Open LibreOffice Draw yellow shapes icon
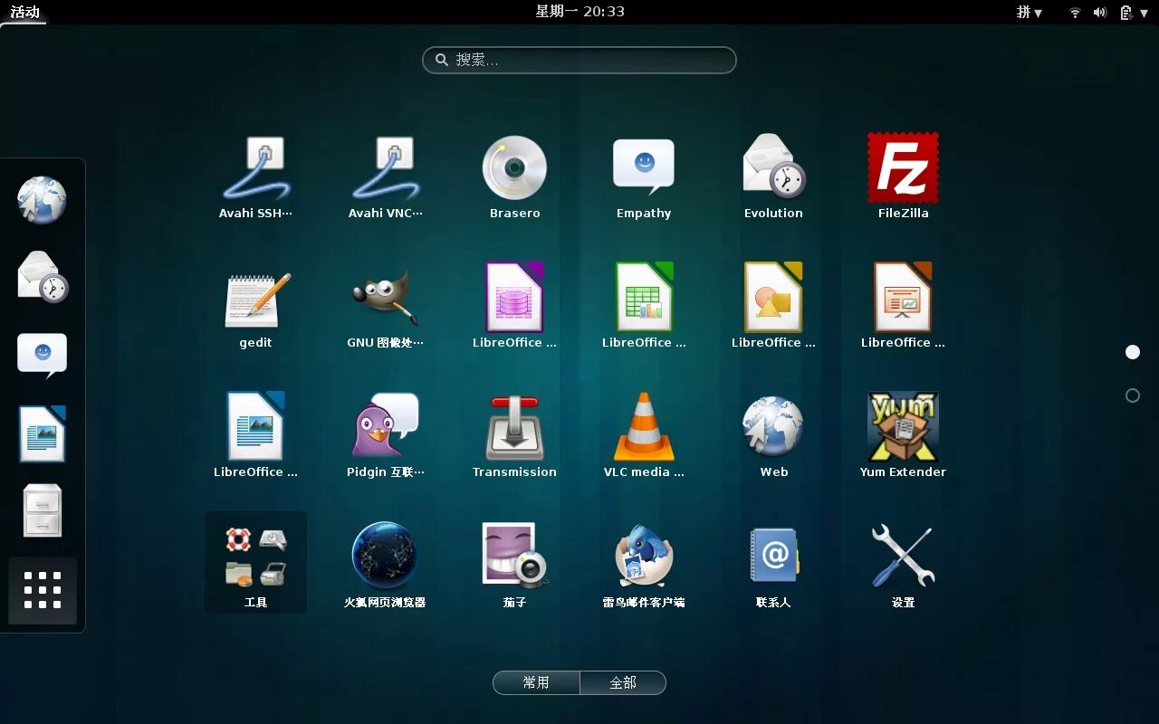 [773, 307]
